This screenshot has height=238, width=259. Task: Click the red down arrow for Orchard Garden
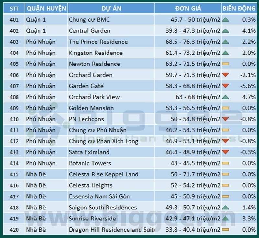click(225, 75)
